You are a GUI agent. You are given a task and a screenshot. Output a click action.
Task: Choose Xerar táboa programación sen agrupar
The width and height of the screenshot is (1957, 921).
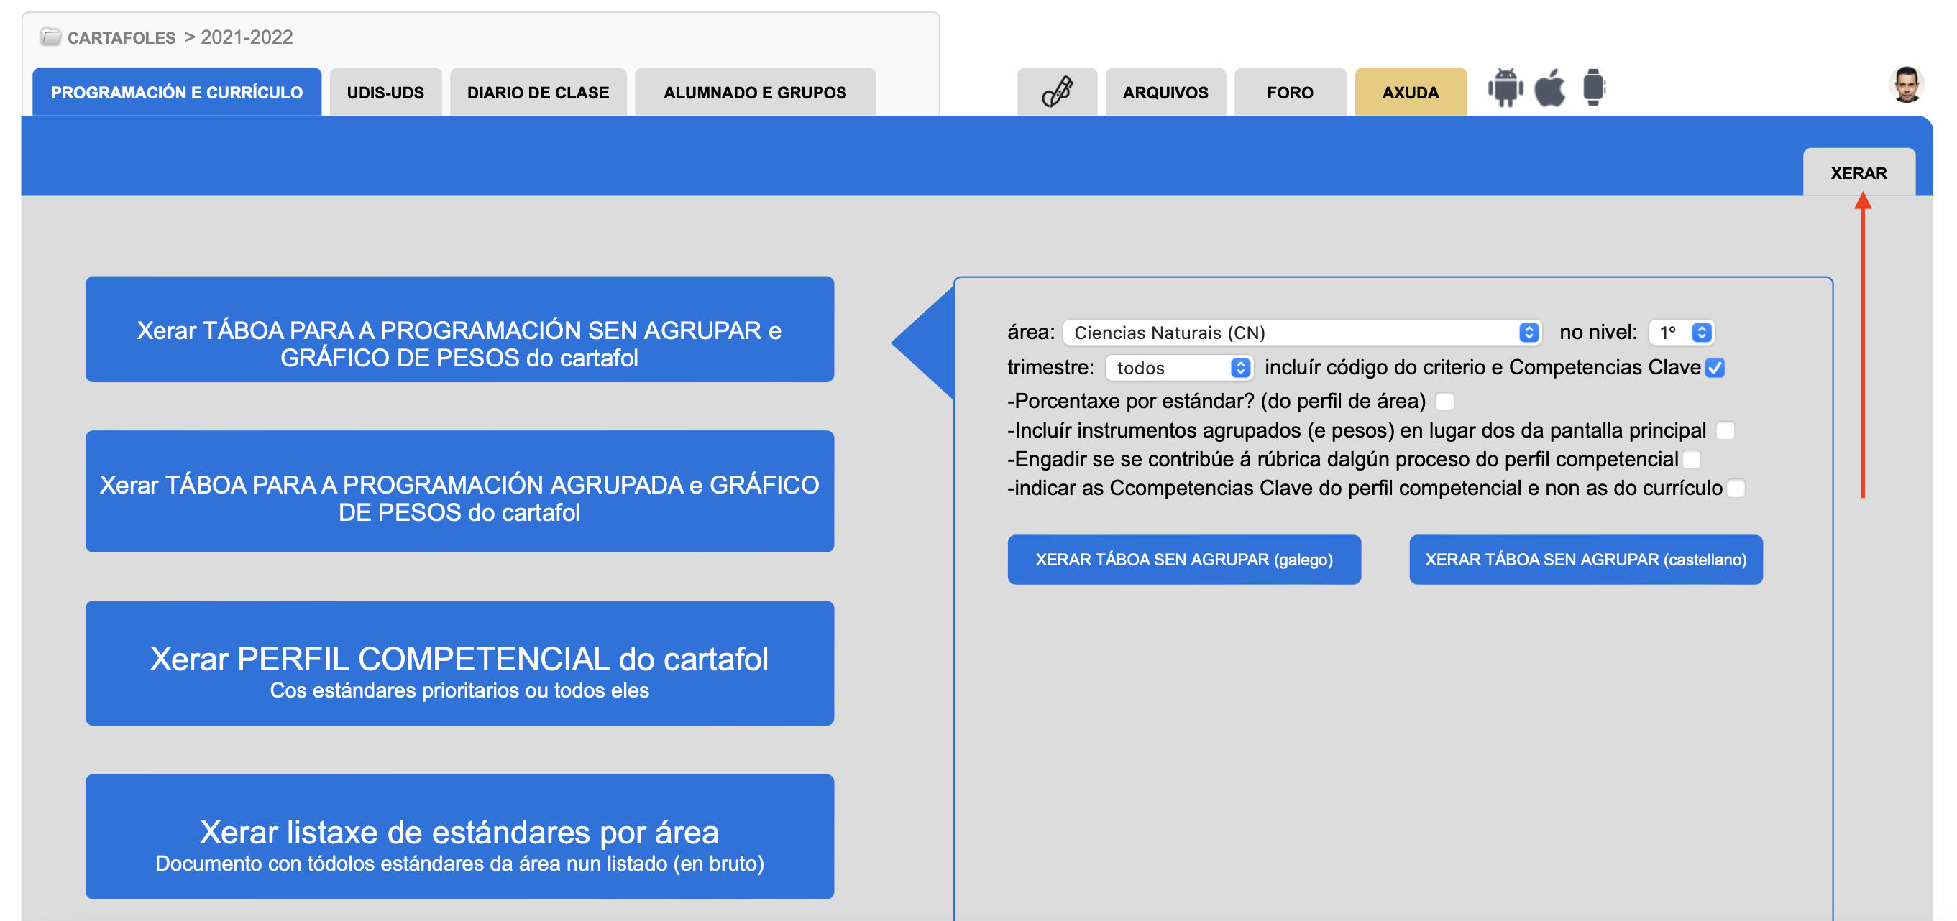coord(459,330)
